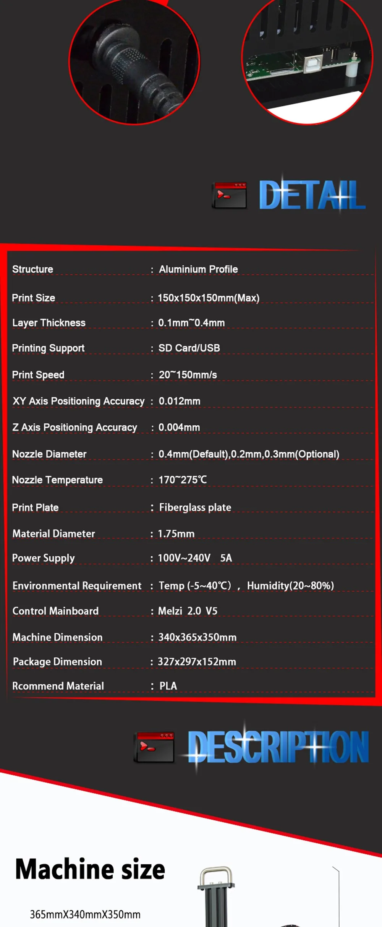Click the USB port circuit board photo
Screen dimensions: 382x927
tap(308, 62)
